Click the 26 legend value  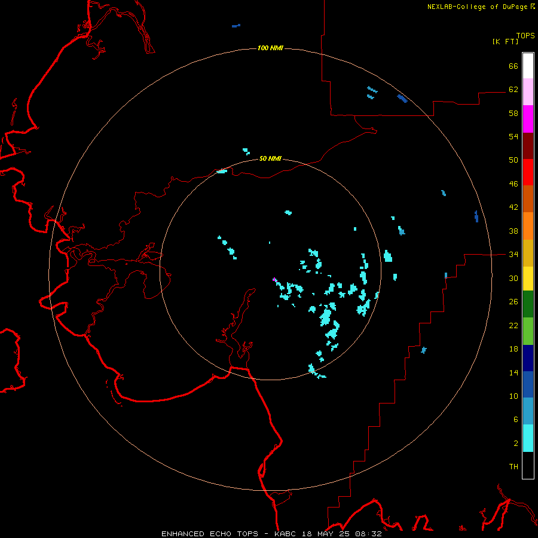[x=513, y=302]
